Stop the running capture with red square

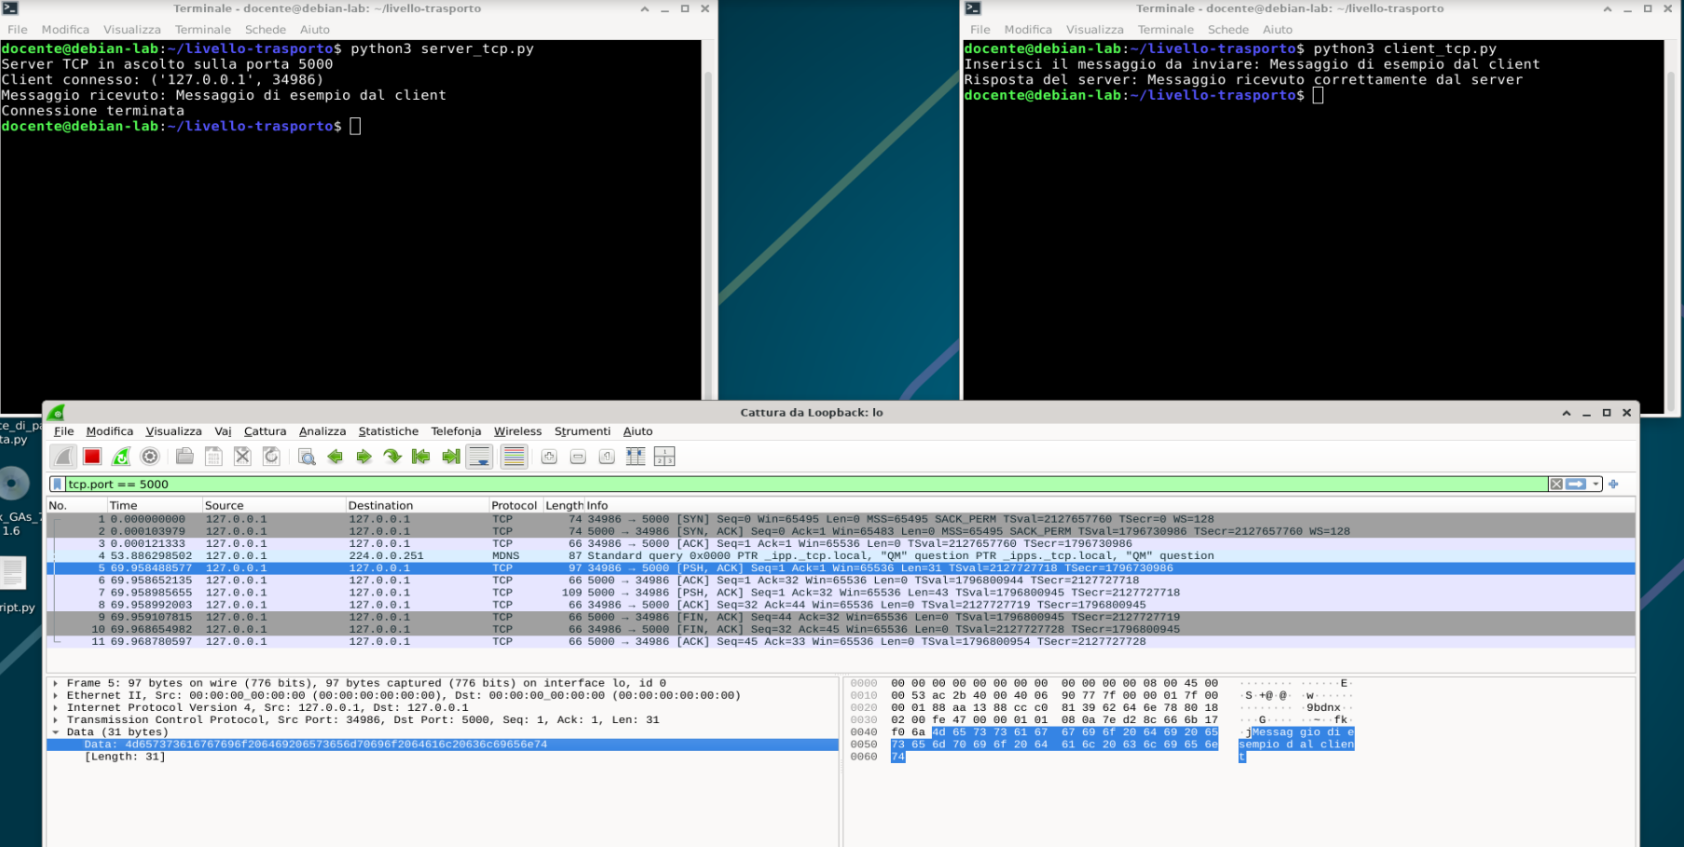92,457
